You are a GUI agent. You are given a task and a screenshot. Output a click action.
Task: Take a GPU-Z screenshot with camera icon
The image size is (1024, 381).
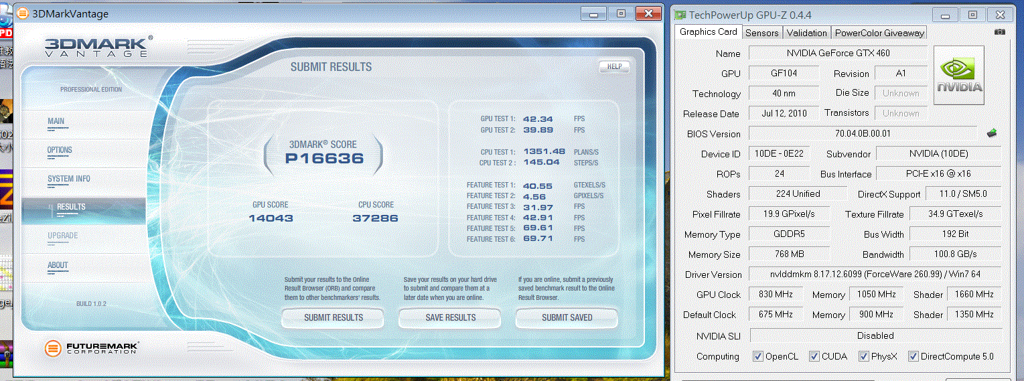click(x=1000, y=31)
